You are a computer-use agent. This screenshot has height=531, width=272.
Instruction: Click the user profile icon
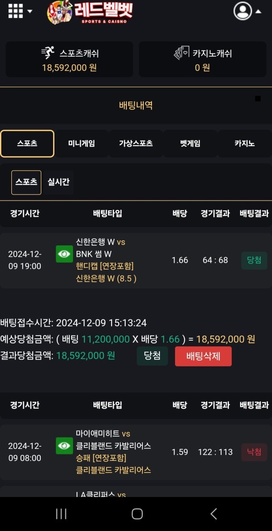coord(242,11)
